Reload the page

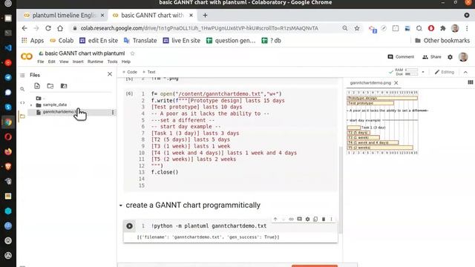[x=47, y=28]
